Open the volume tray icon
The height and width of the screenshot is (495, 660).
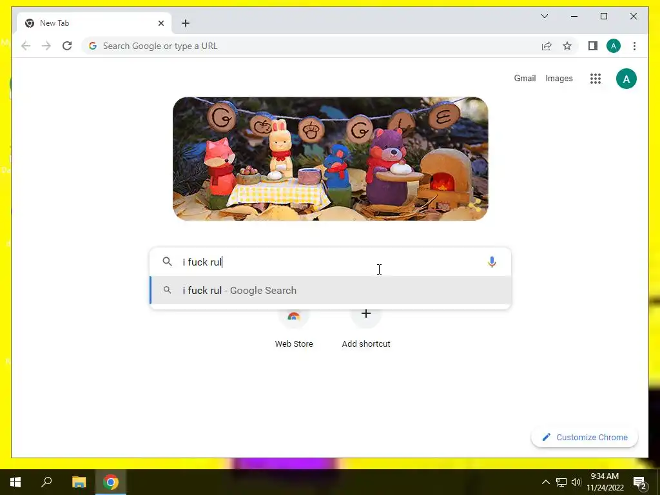(576, 482)
